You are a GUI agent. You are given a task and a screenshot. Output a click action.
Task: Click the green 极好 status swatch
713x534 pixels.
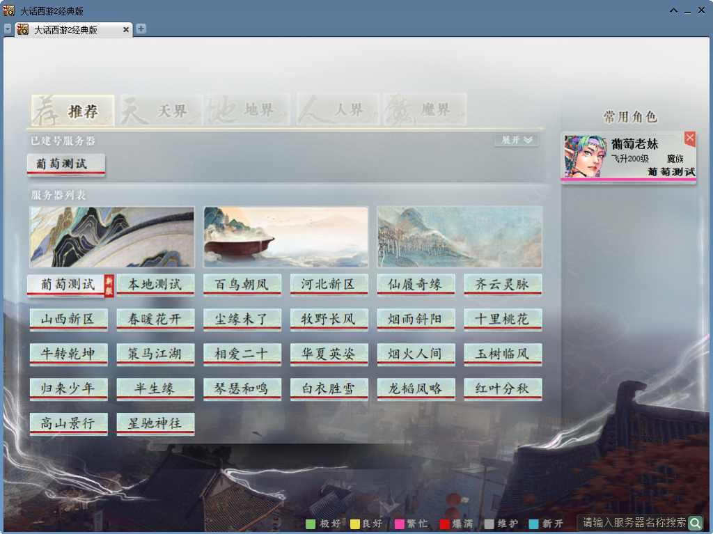(x=311, y=524)
